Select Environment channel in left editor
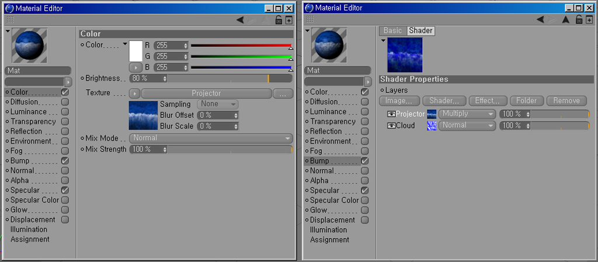Viewport: 598px width, 262px height. (x=30, y=141)
